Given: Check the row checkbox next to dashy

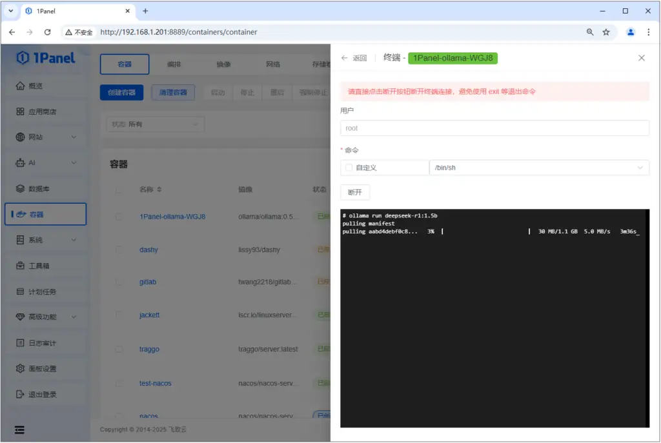Looking at the screenshot, I should [x=119, y=250].
